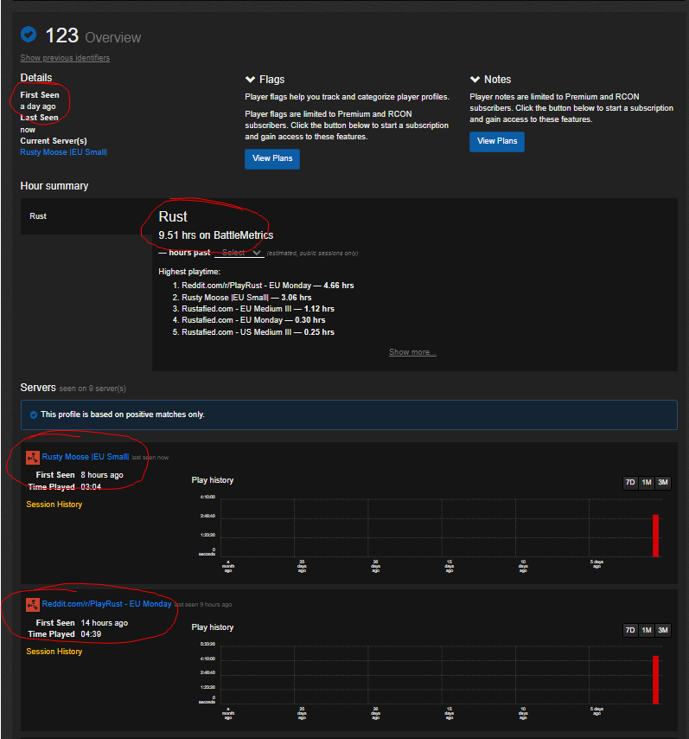Click the 'seen on 9 server(s)' text
Viewport: 689px width, 739px height.
(93, 389)
